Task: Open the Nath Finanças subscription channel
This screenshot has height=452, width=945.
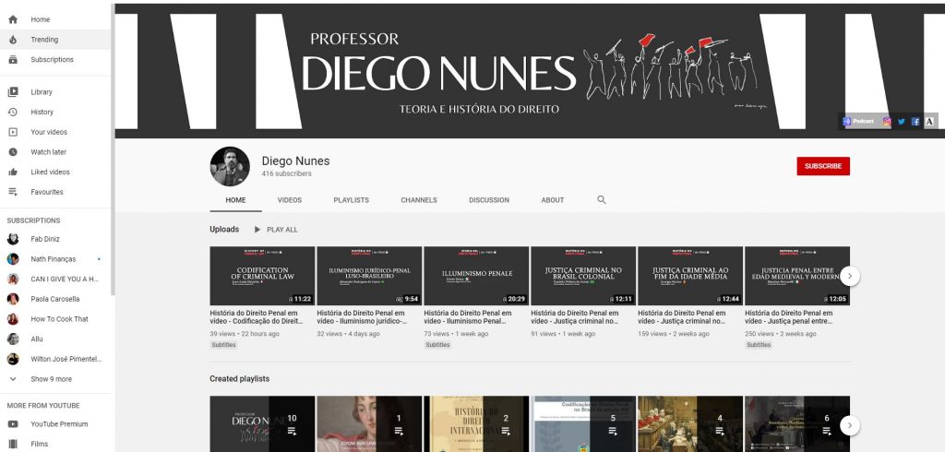Action: click(54, 259)
